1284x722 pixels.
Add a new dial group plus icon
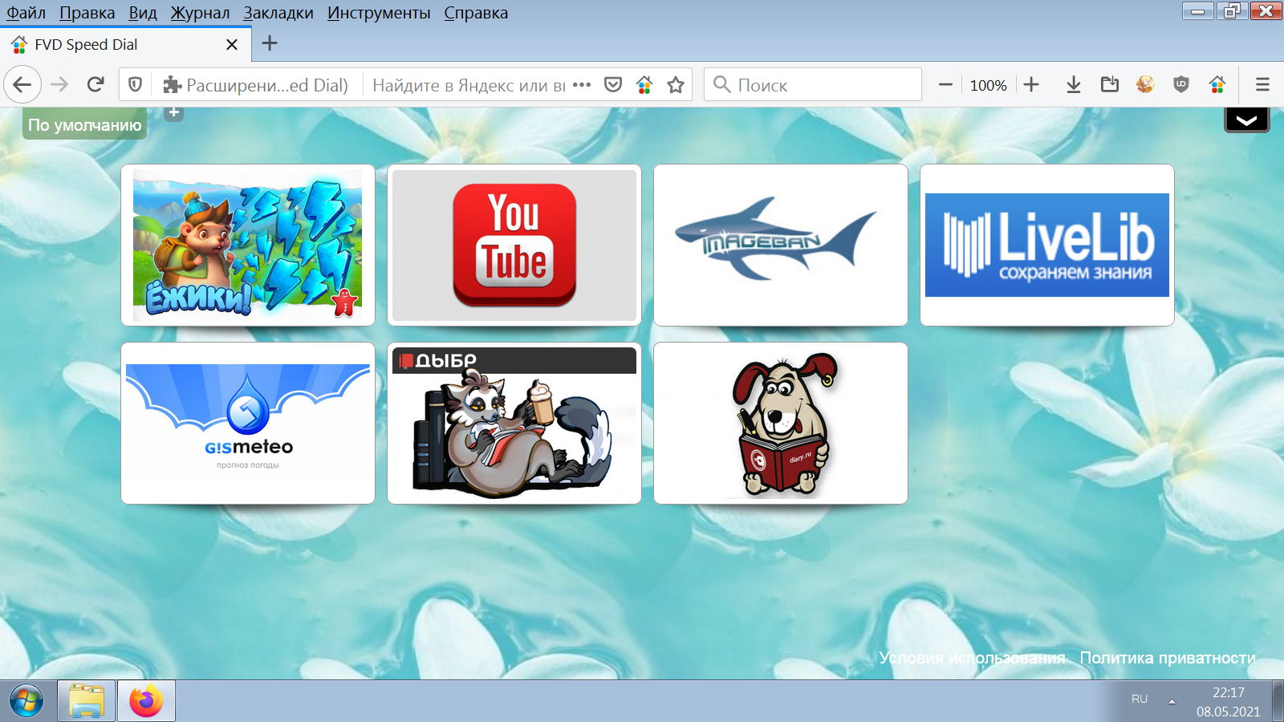[x=174, y=113]
